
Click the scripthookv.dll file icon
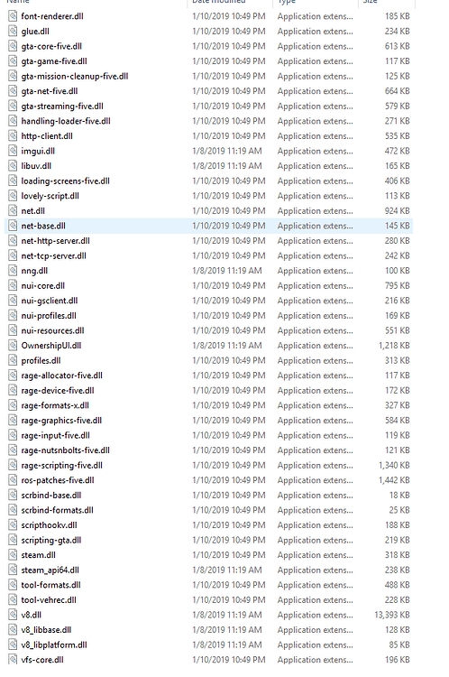point(13,525)
